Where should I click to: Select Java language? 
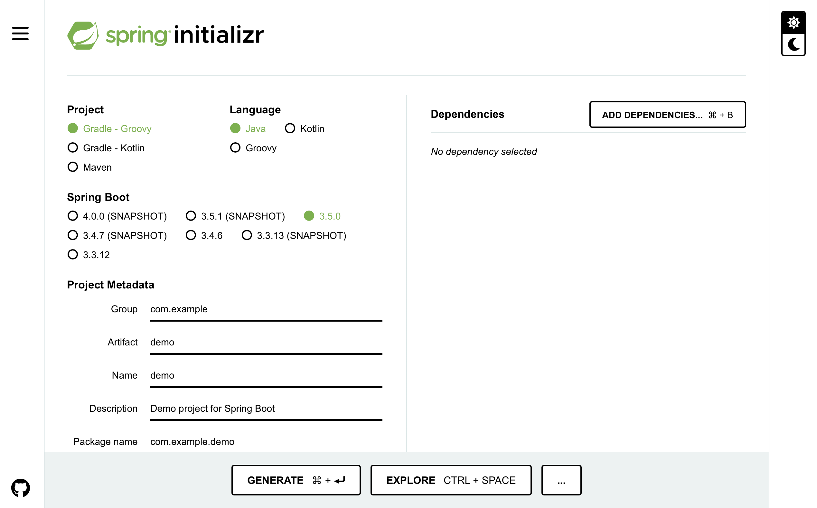248,129
